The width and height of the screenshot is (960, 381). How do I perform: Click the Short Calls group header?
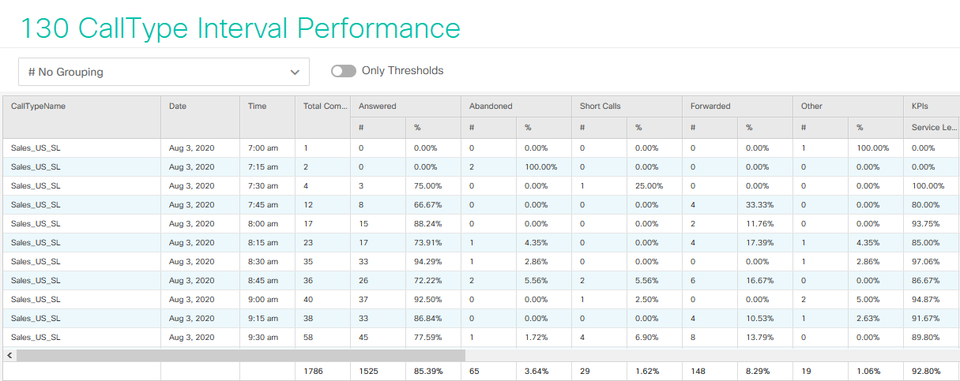[600, 106]
